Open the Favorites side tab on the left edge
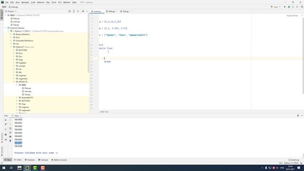The width and height of the screenshot is (304, 171). click(2, 151)
